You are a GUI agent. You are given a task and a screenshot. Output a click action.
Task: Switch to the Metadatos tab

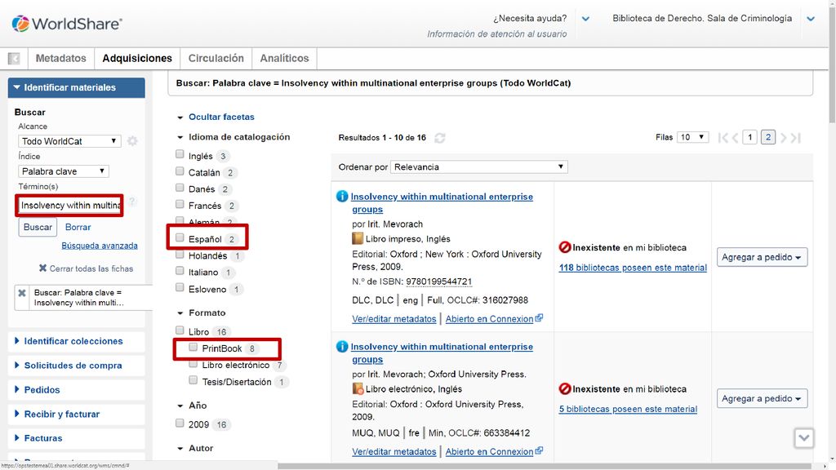[x=60, y=58]
